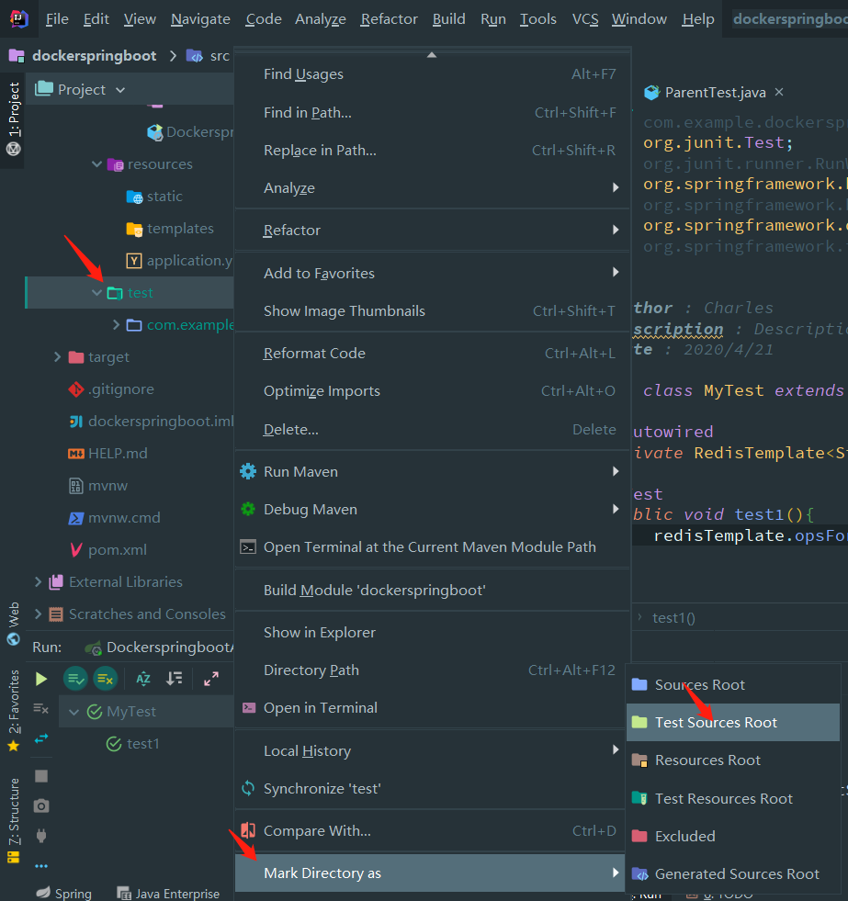The width and height of the screenshot is (848, 901).
Task: Click the Open in Terminal icon
Action: pos(248,707)
